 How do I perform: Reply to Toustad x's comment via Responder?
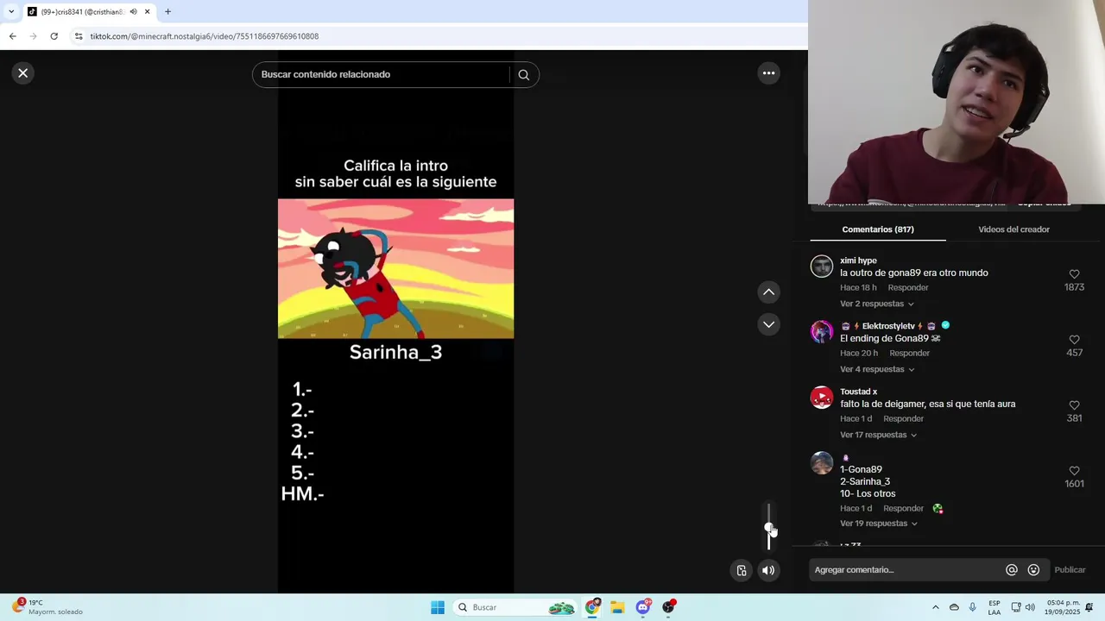pyautogui.click(x=904, y=419)
